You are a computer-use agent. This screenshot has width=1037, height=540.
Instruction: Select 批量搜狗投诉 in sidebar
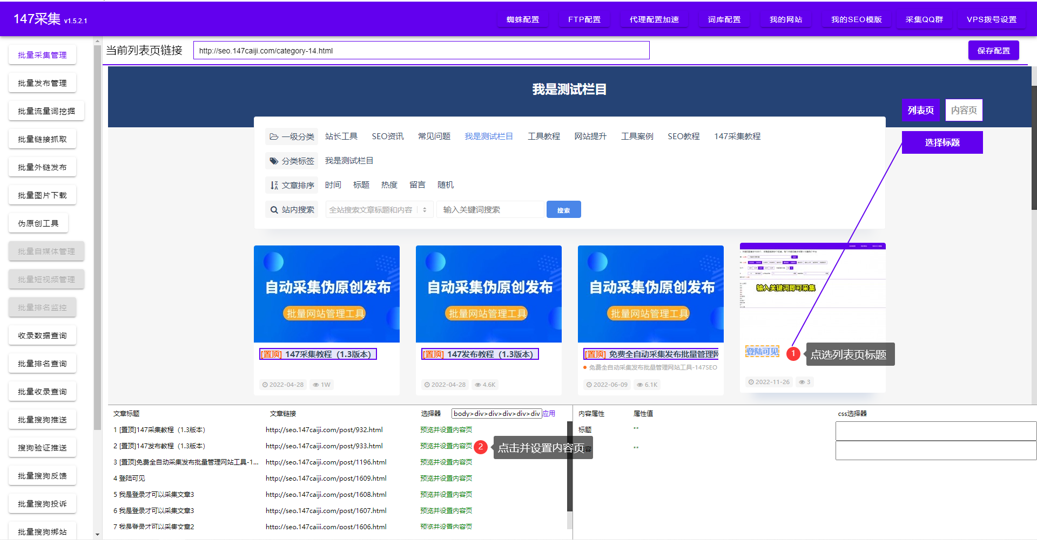pyautogui.click(x=42, y=504)
